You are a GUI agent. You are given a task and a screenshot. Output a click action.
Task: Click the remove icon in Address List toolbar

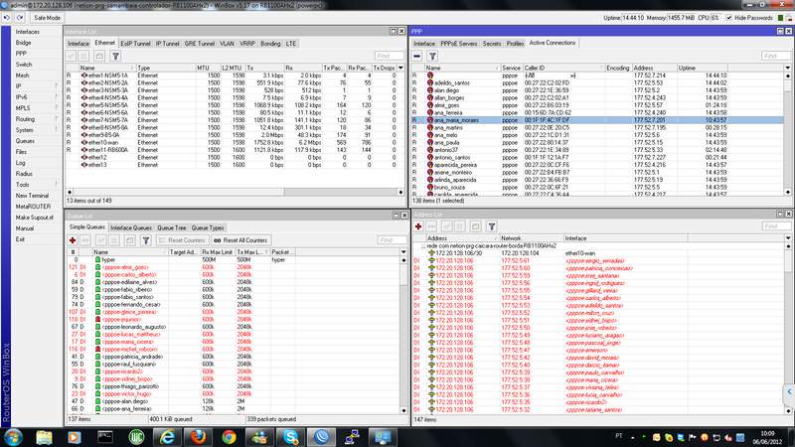pyautogui.click(x=431, y=226)
